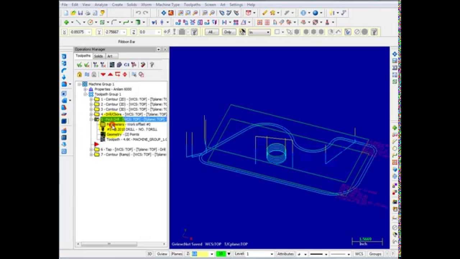Click the All... selection button
The width and height of the screenshot is (460, 259).
(212, 32)
